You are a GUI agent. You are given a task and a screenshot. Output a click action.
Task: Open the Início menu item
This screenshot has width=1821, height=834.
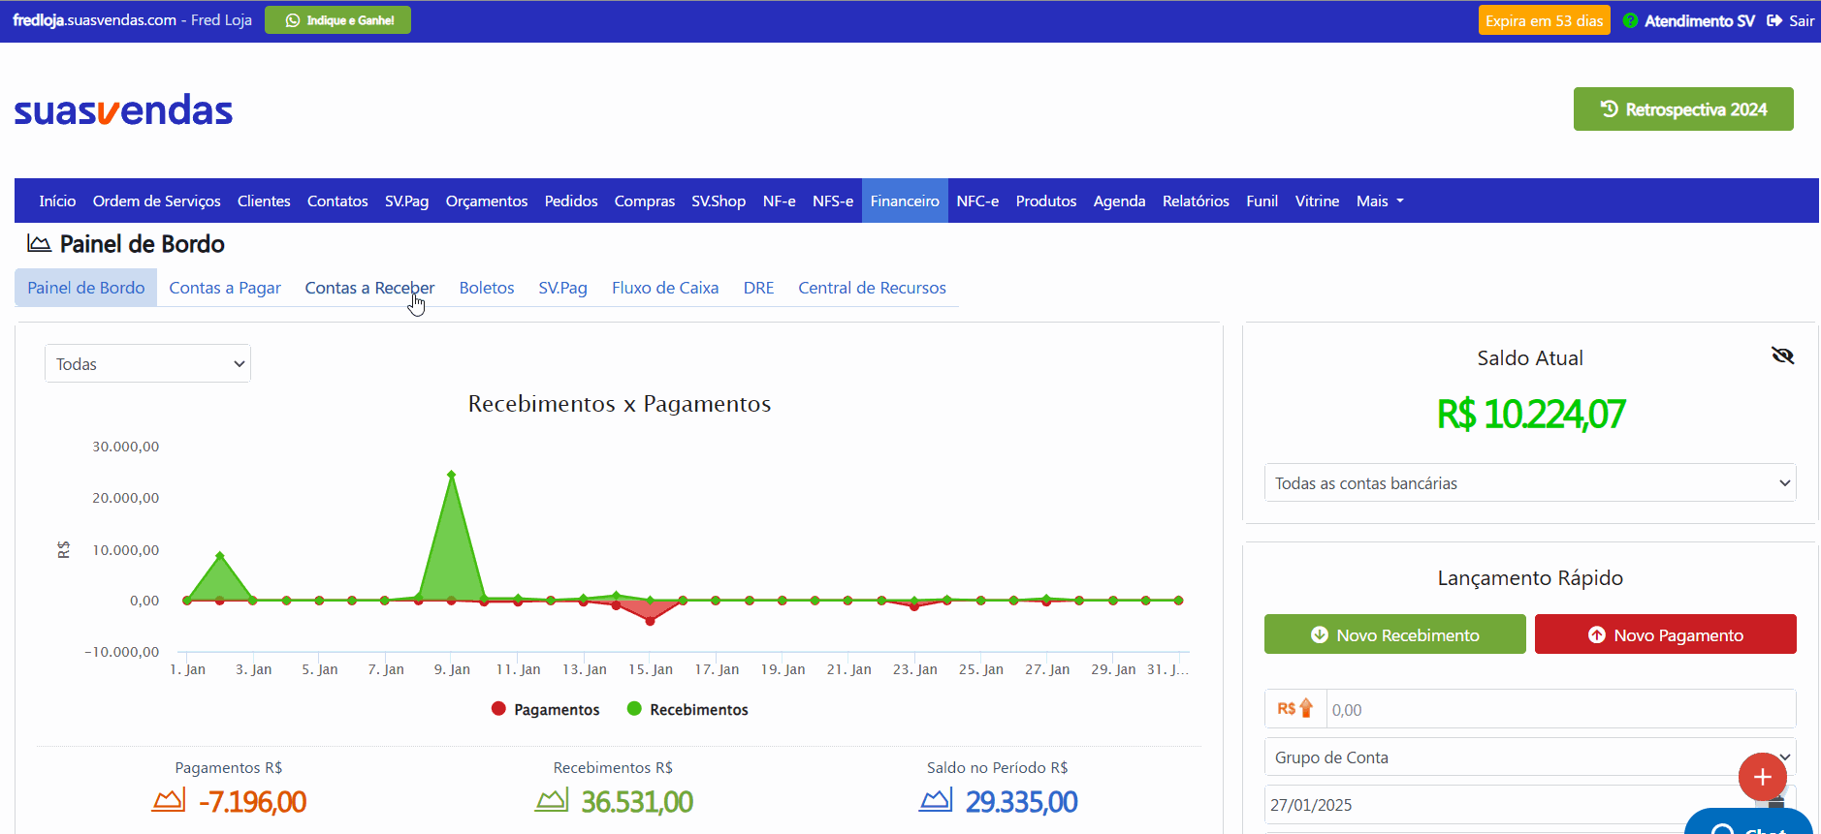pos(57,201)
